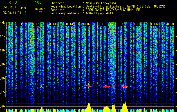The image size is (177, 112).
Task: Click the 0.8 frequency axis label
Action: point(3,78)
